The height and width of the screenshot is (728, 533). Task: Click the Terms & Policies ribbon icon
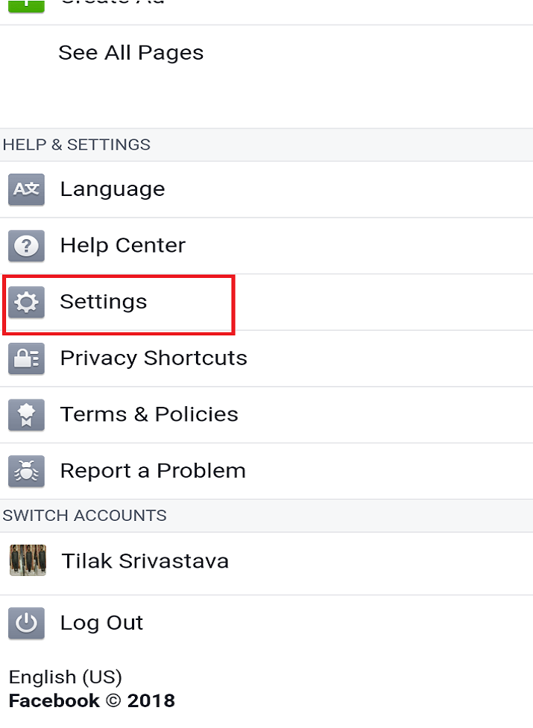pos(27,414)
